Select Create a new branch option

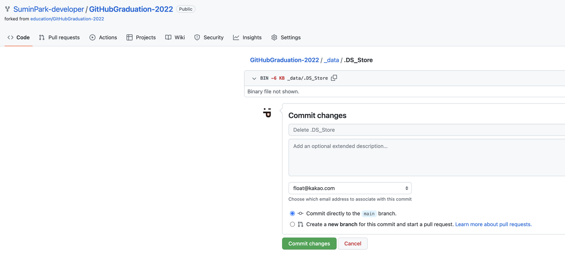292,224
